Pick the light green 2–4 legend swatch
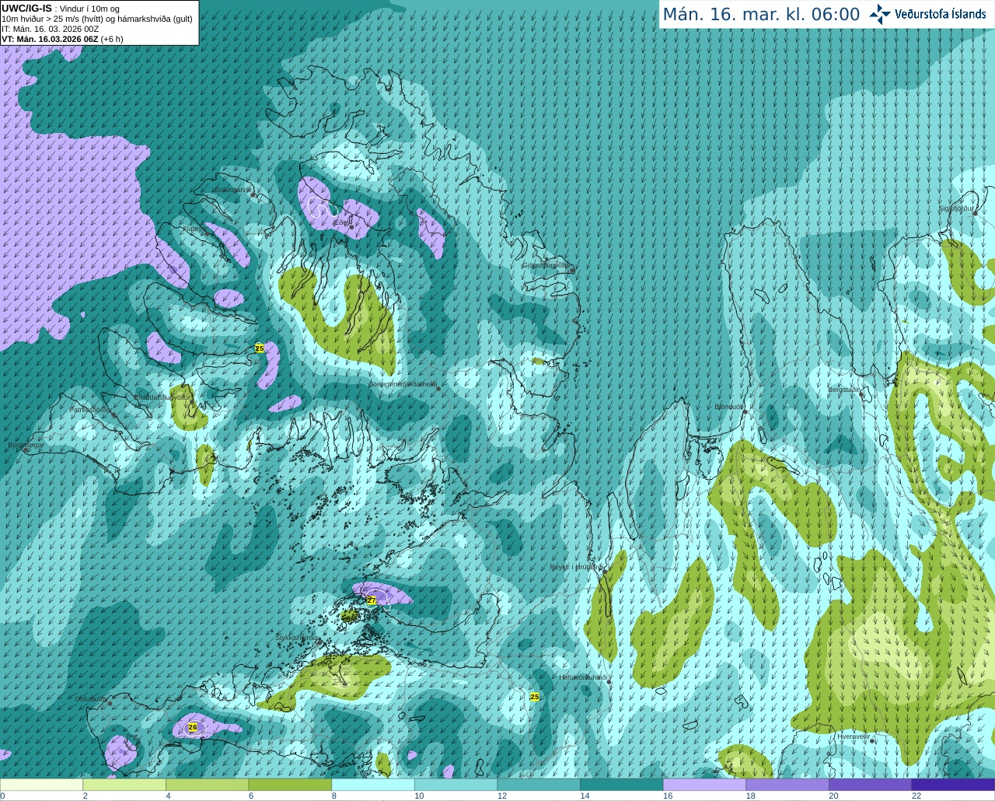The width and height of the screenshot is (995, 801). 124,785
